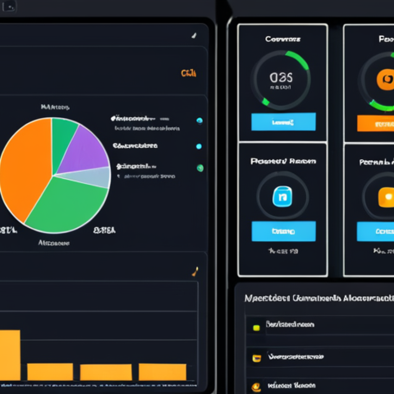The image size is (394, 394).
Task: Click the white pencil icon above the pie chart panel
Action: click(194, 35)
